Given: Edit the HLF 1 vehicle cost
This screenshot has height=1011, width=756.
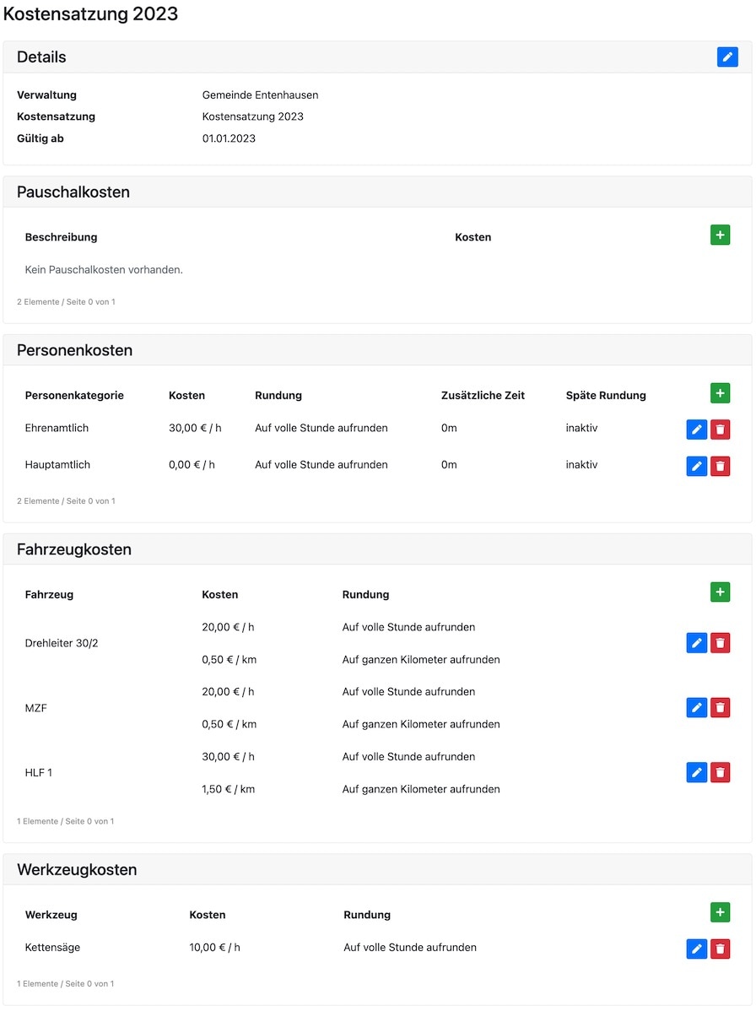Looking at the screenshot, I should (x=696, y=772).
